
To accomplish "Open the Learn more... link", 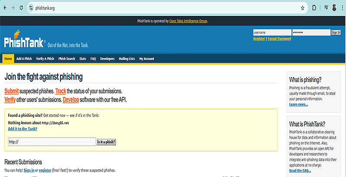I will pos(298,104).
